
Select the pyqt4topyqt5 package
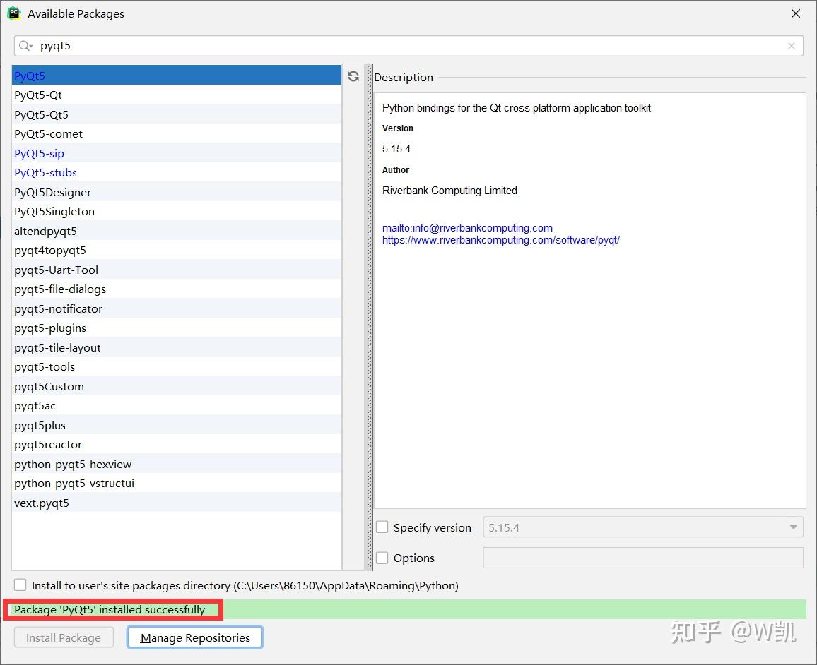tap(177, 251)
